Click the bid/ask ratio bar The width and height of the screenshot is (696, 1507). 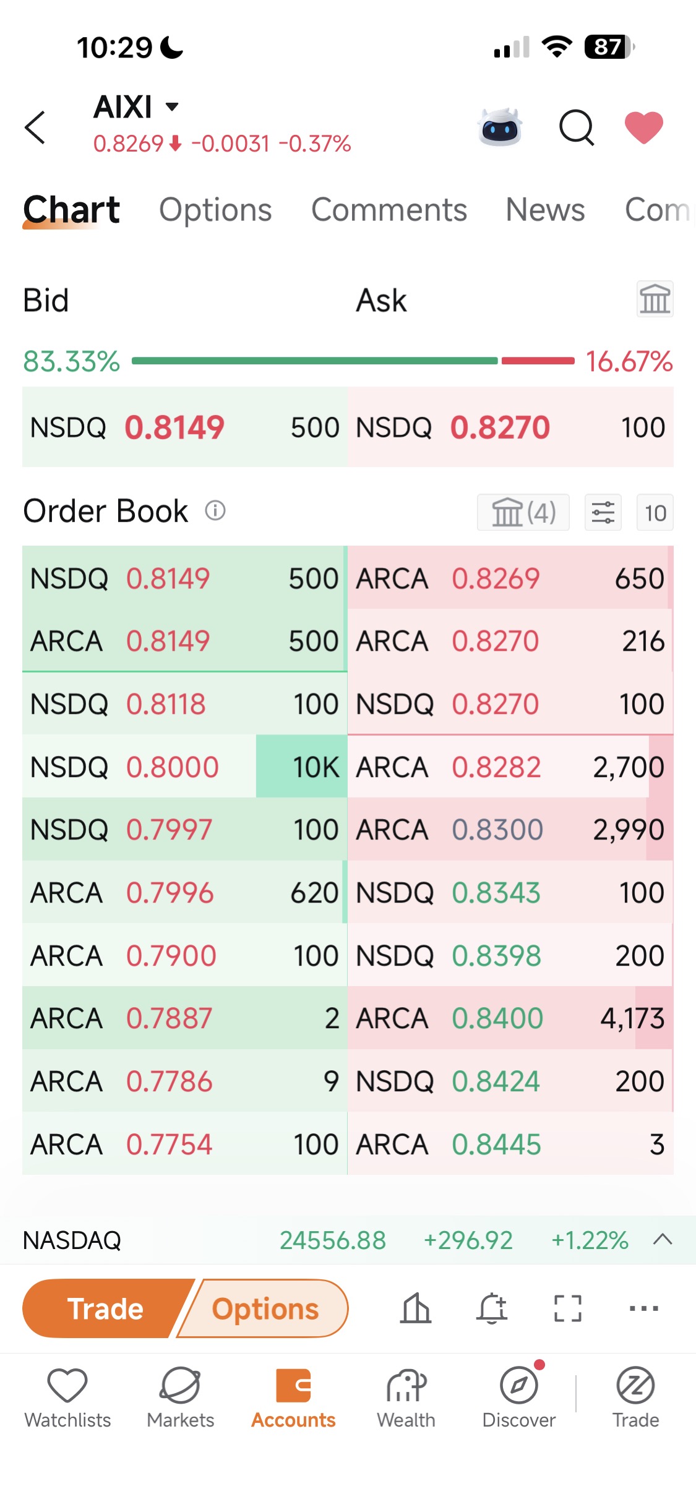click(x=353, y=361)
